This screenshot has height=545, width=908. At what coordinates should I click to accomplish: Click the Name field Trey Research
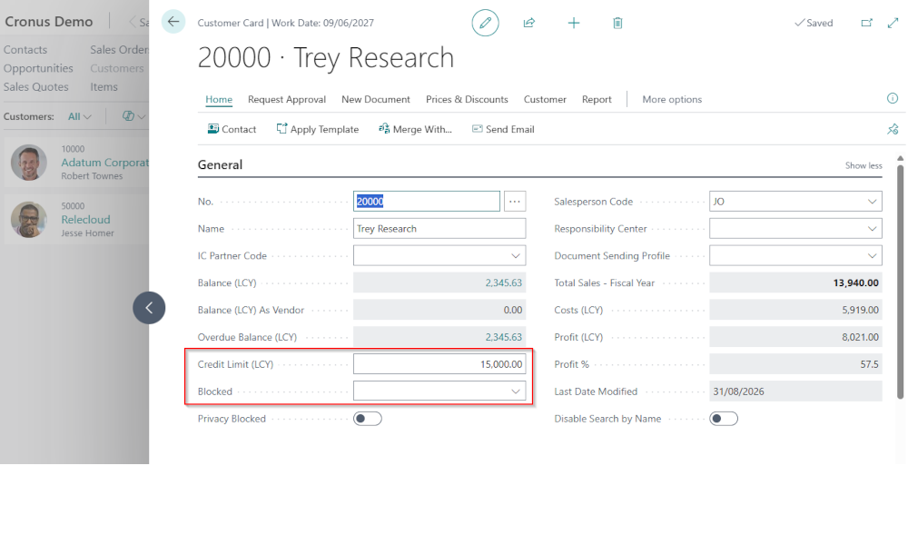click(x=439, y=229)
